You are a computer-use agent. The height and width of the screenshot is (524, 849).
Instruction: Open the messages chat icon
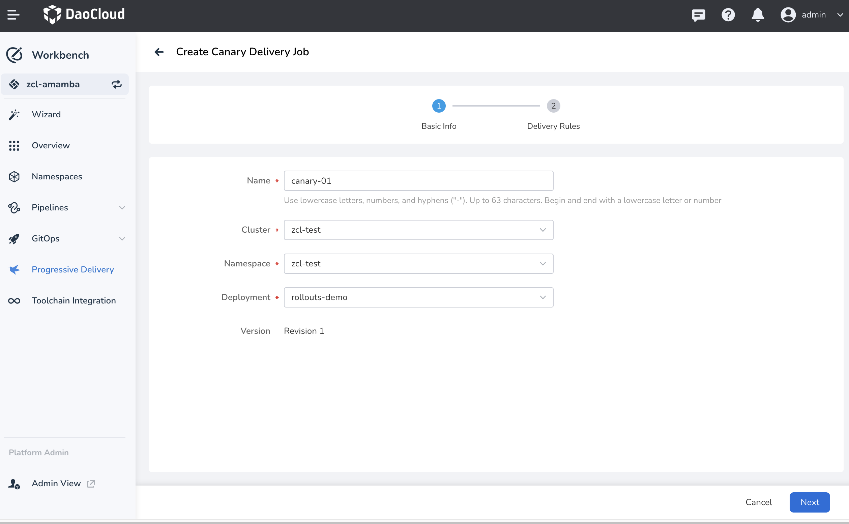point(698,15)
